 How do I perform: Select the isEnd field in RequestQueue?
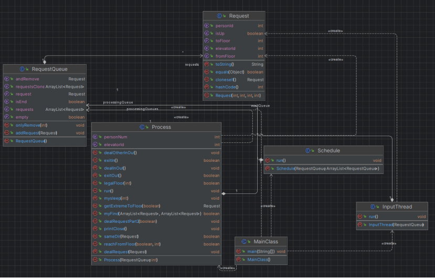point(21,102)
